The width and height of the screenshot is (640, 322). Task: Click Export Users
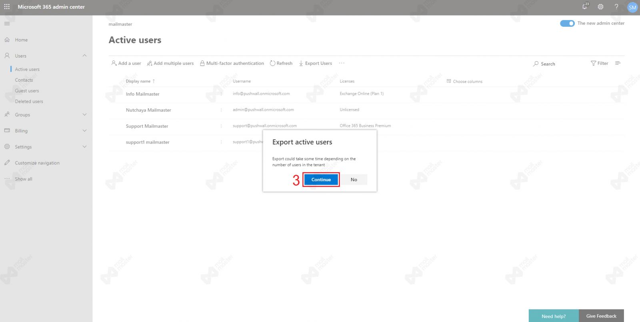click(x=315, y=63)
